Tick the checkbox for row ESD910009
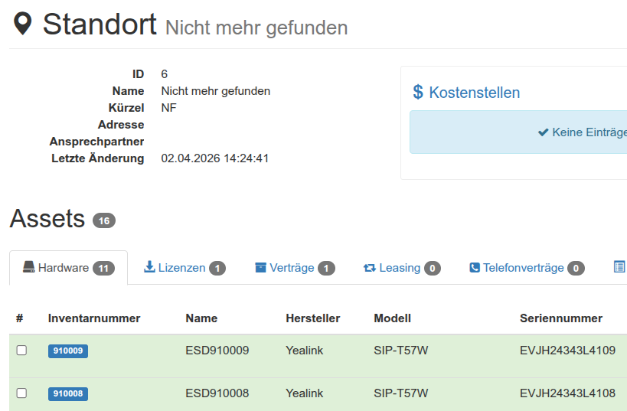 (21, 351)
